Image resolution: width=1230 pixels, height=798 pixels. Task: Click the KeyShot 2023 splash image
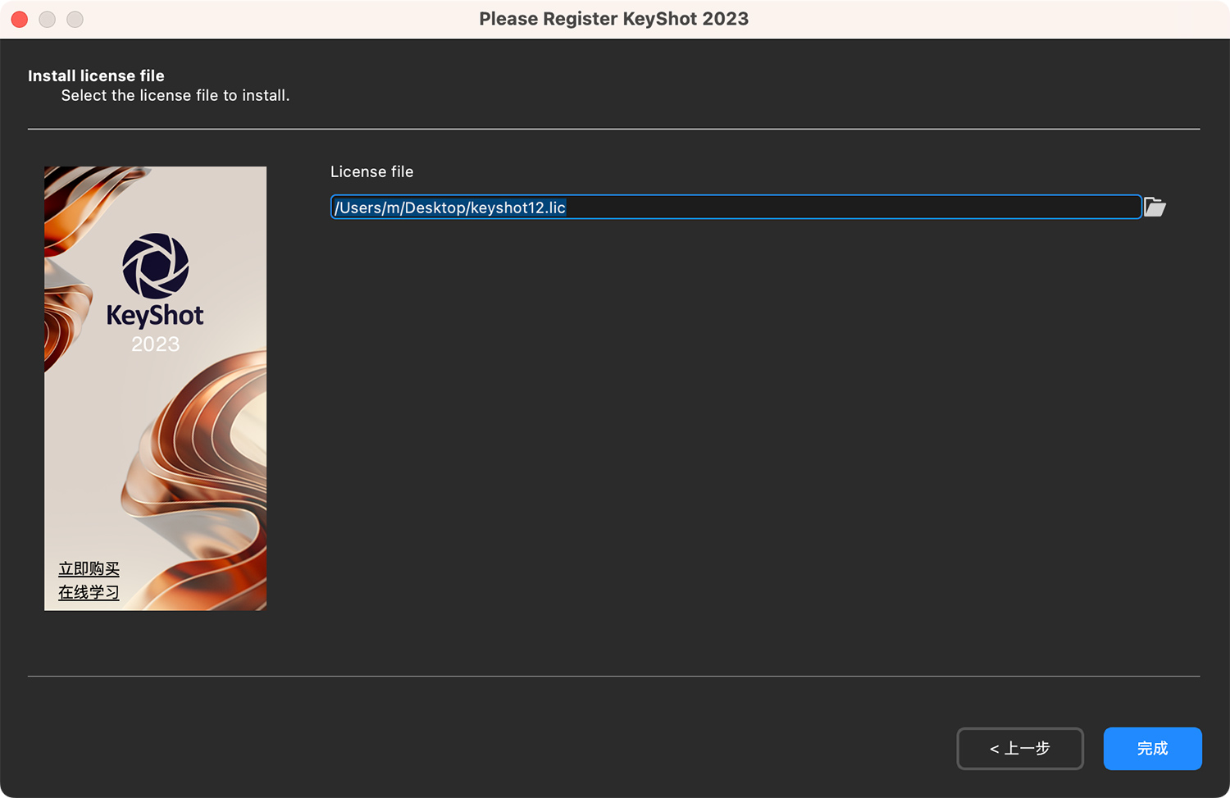click(155, 388)
